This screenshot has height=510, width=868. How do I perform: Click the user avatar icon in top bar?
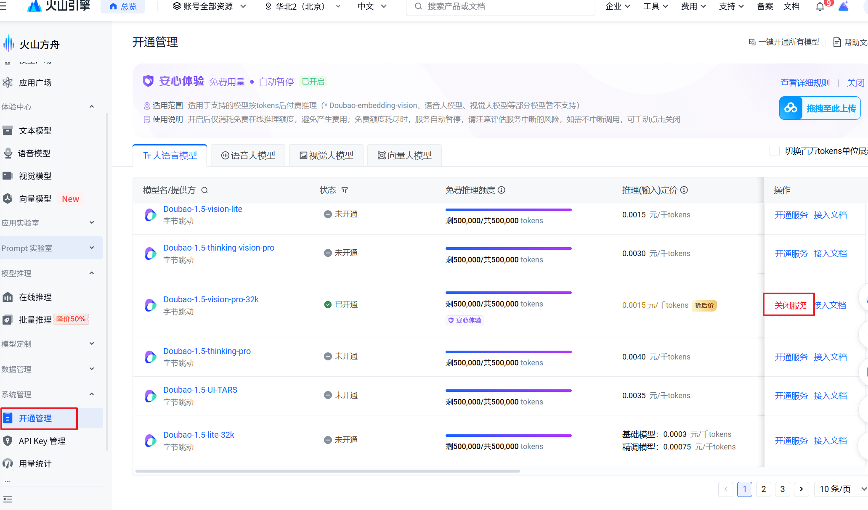click(x=844, y=6)
